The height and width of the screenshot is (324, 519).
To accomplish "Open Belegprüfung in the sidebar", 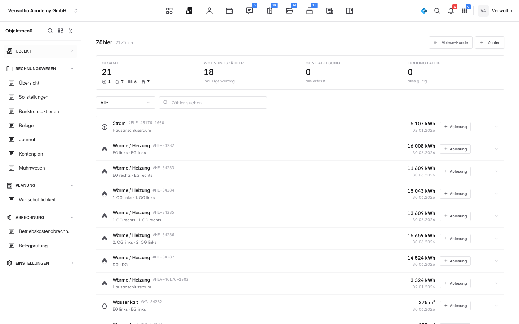I will [x=40, y=246].
